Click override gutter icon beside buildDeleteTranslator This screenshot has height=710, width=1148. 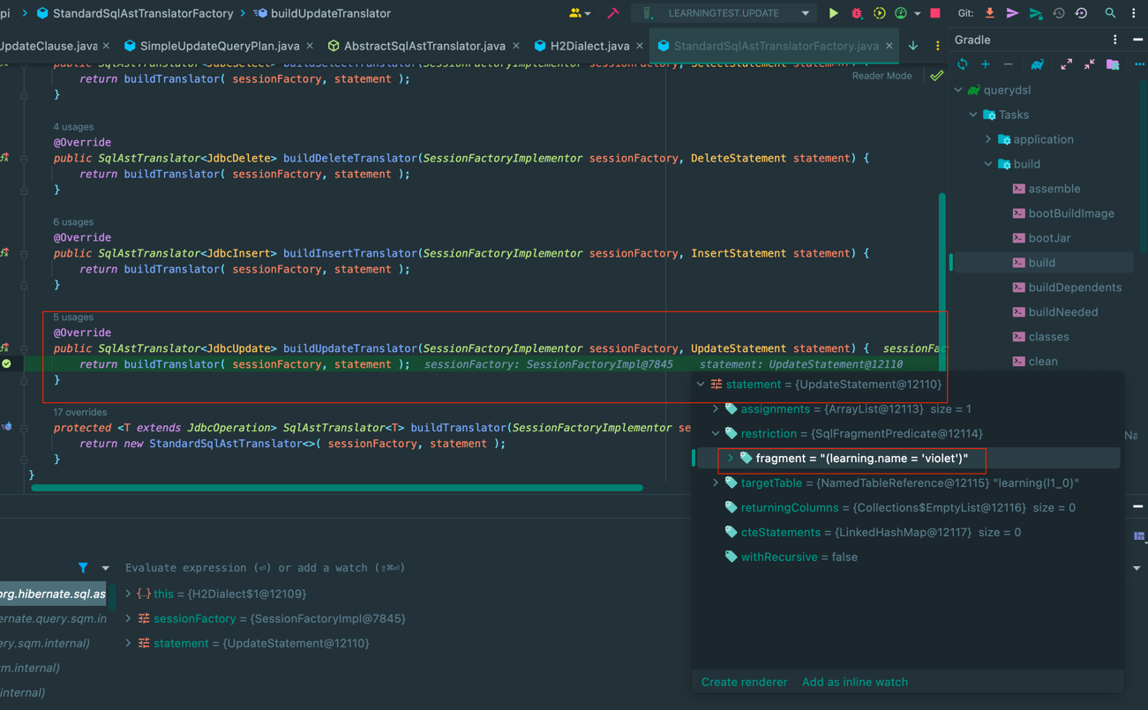click(4, 158)
